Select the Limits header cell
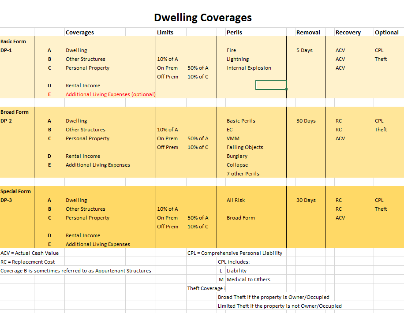The height and width of the screenshot is (313, 404). point(165,33)
